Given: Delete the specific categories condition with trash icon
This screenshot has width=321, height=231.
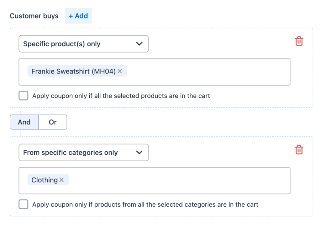Looking at the screenshot, I should [299, 150].
